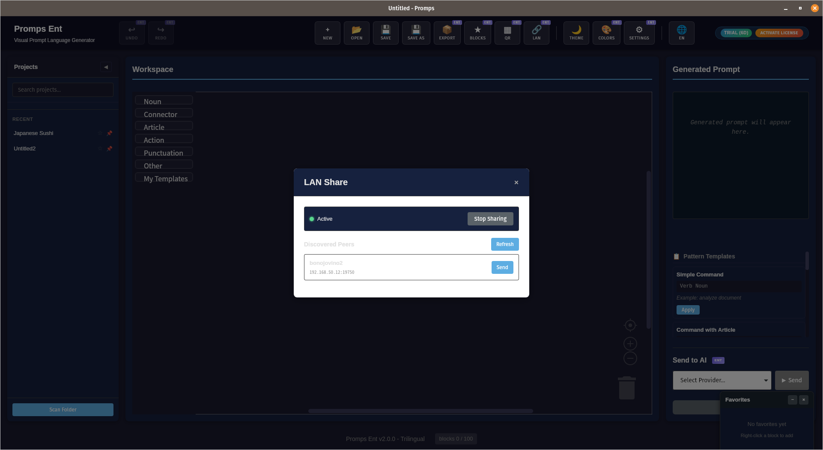The height and width of the screenshot is (450, 823).
Task: Pin the Japanese Sushi project
Action: (110, 133)
